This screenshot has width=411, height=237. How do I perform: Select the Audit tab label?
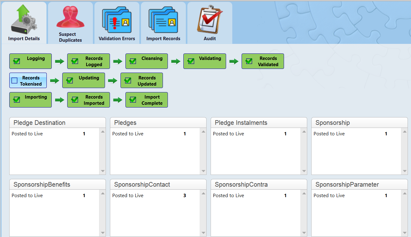coord(210,39)
